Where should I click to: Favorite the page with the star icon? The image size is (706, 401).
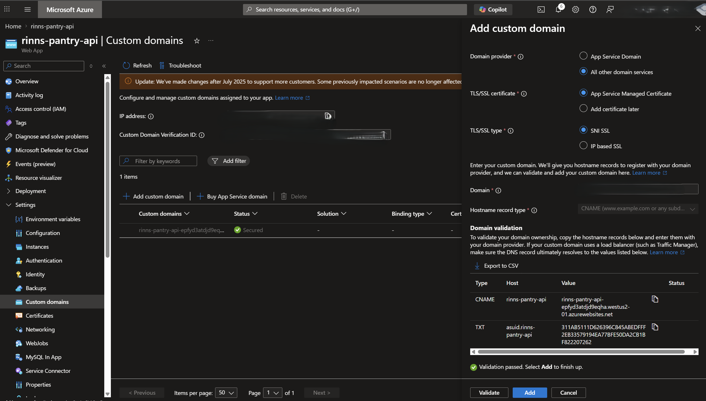point(197,41)
